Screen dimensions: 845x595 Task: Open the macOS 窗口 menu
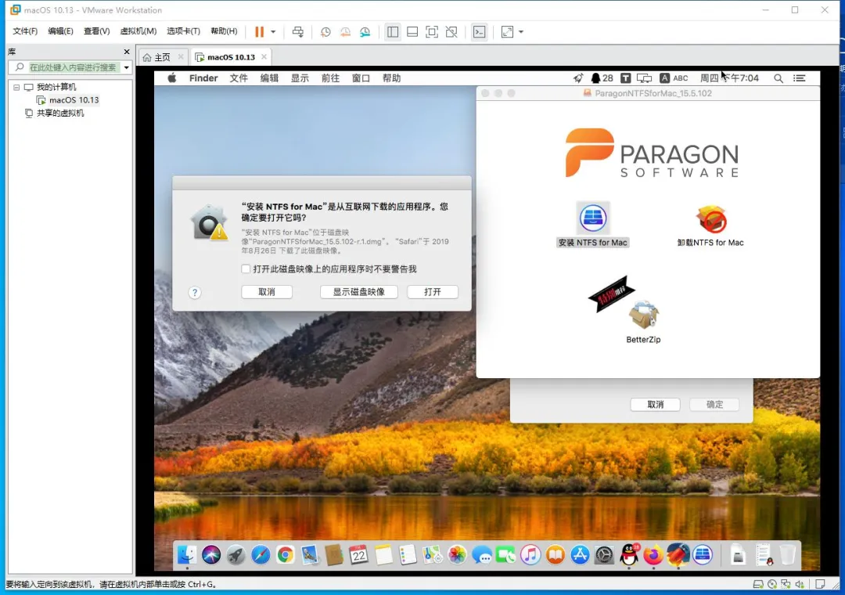[x=361, y=78]
